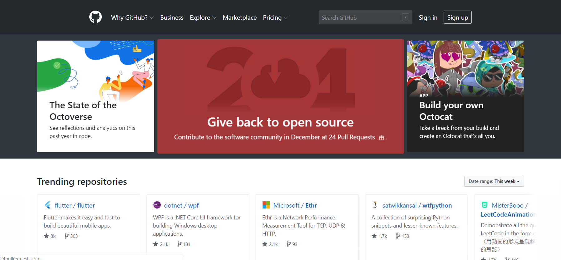Click the satwikkansal avatar icon

[x=375, y=205]
